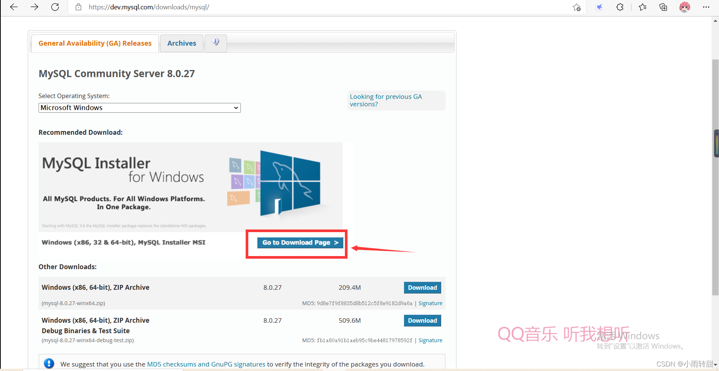The image size is (719, 371).
Task: Click the scrollbar up arrow
Action: click(715, 21)
